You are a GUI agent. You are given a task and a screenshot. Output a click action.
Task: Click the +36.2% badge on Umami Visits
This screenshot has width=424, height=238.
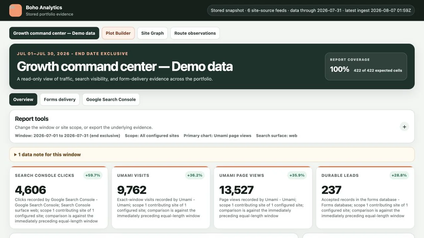(x=195, y=176)
